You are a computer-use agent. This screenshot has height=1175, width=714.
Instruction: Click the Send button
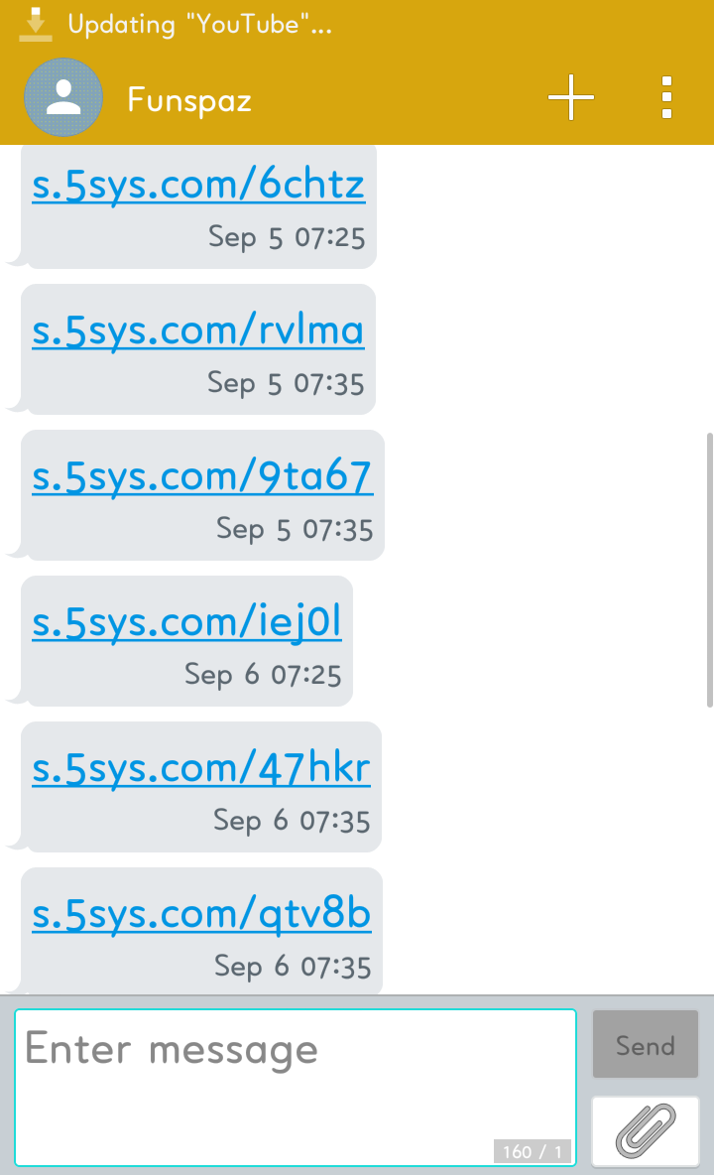646,1044
